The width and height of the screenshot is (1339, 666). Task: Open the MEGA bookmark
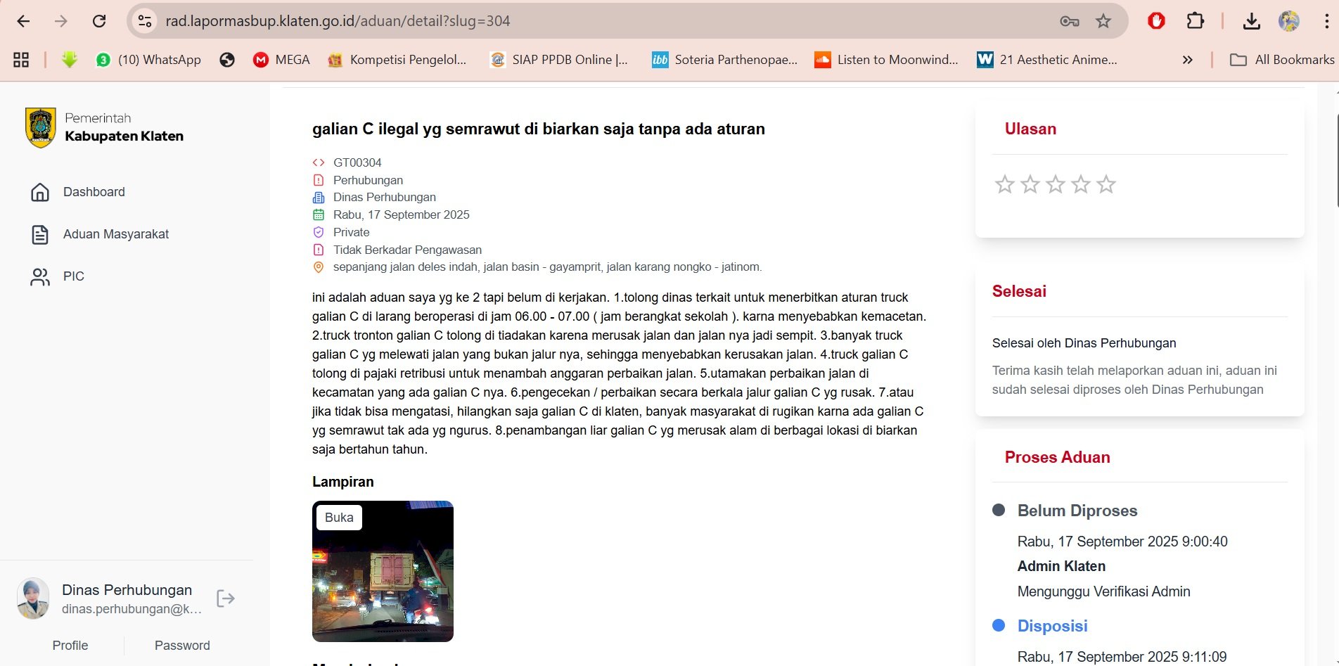pyautogui.click(x=281, y=60)
